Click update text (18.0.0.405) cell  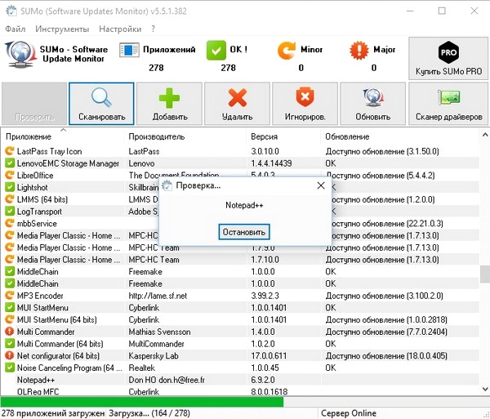click(x=386, y=355)
